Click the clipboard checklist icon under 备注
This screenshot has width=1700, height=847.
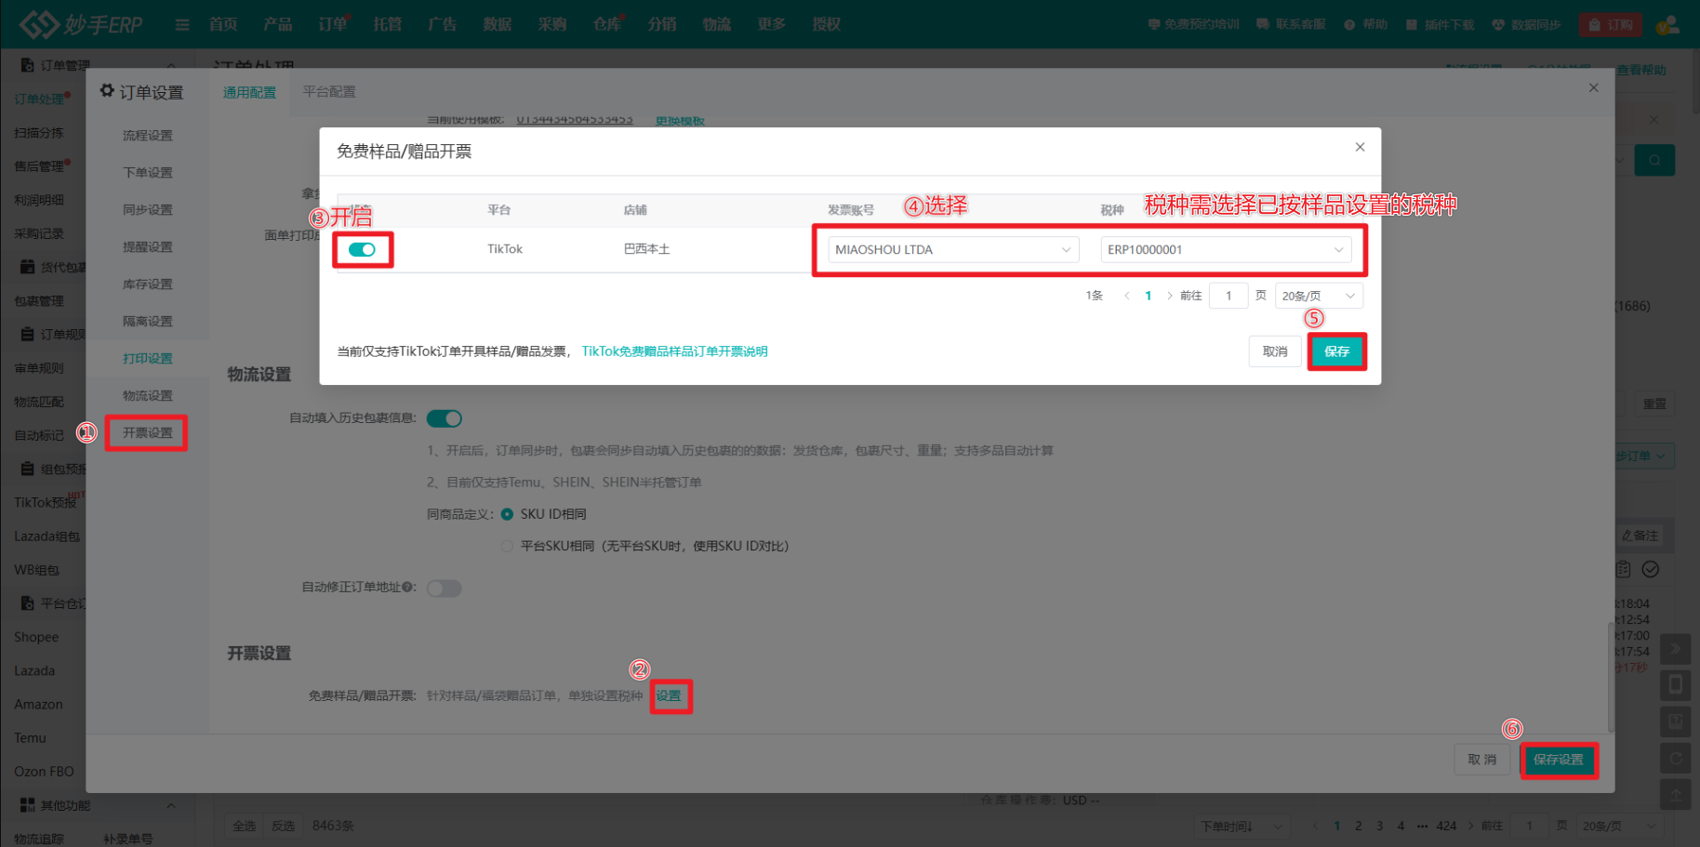[1623, 569]
